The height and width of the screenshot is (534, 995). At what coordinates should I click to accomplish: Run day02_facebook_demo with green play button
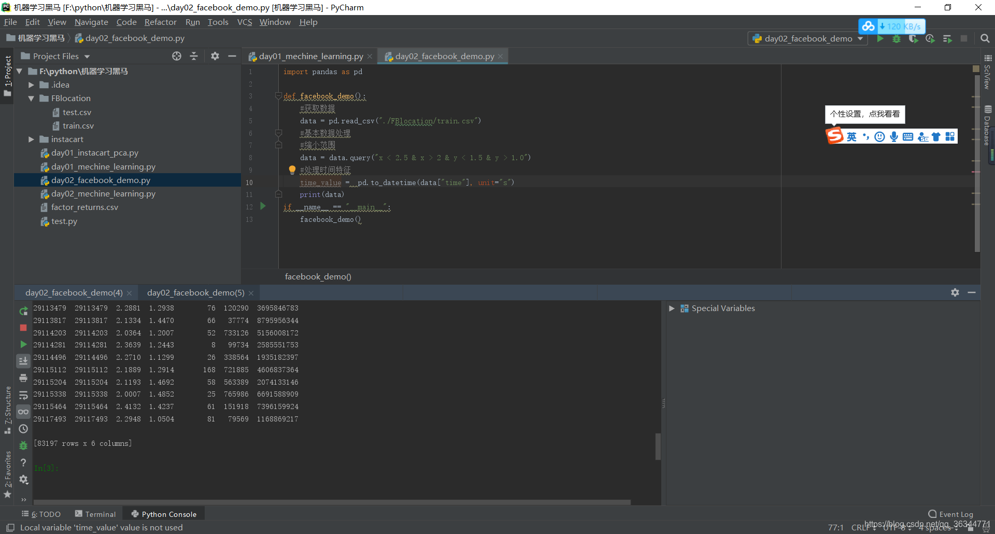pyautogui.click(x=880, y=39)
